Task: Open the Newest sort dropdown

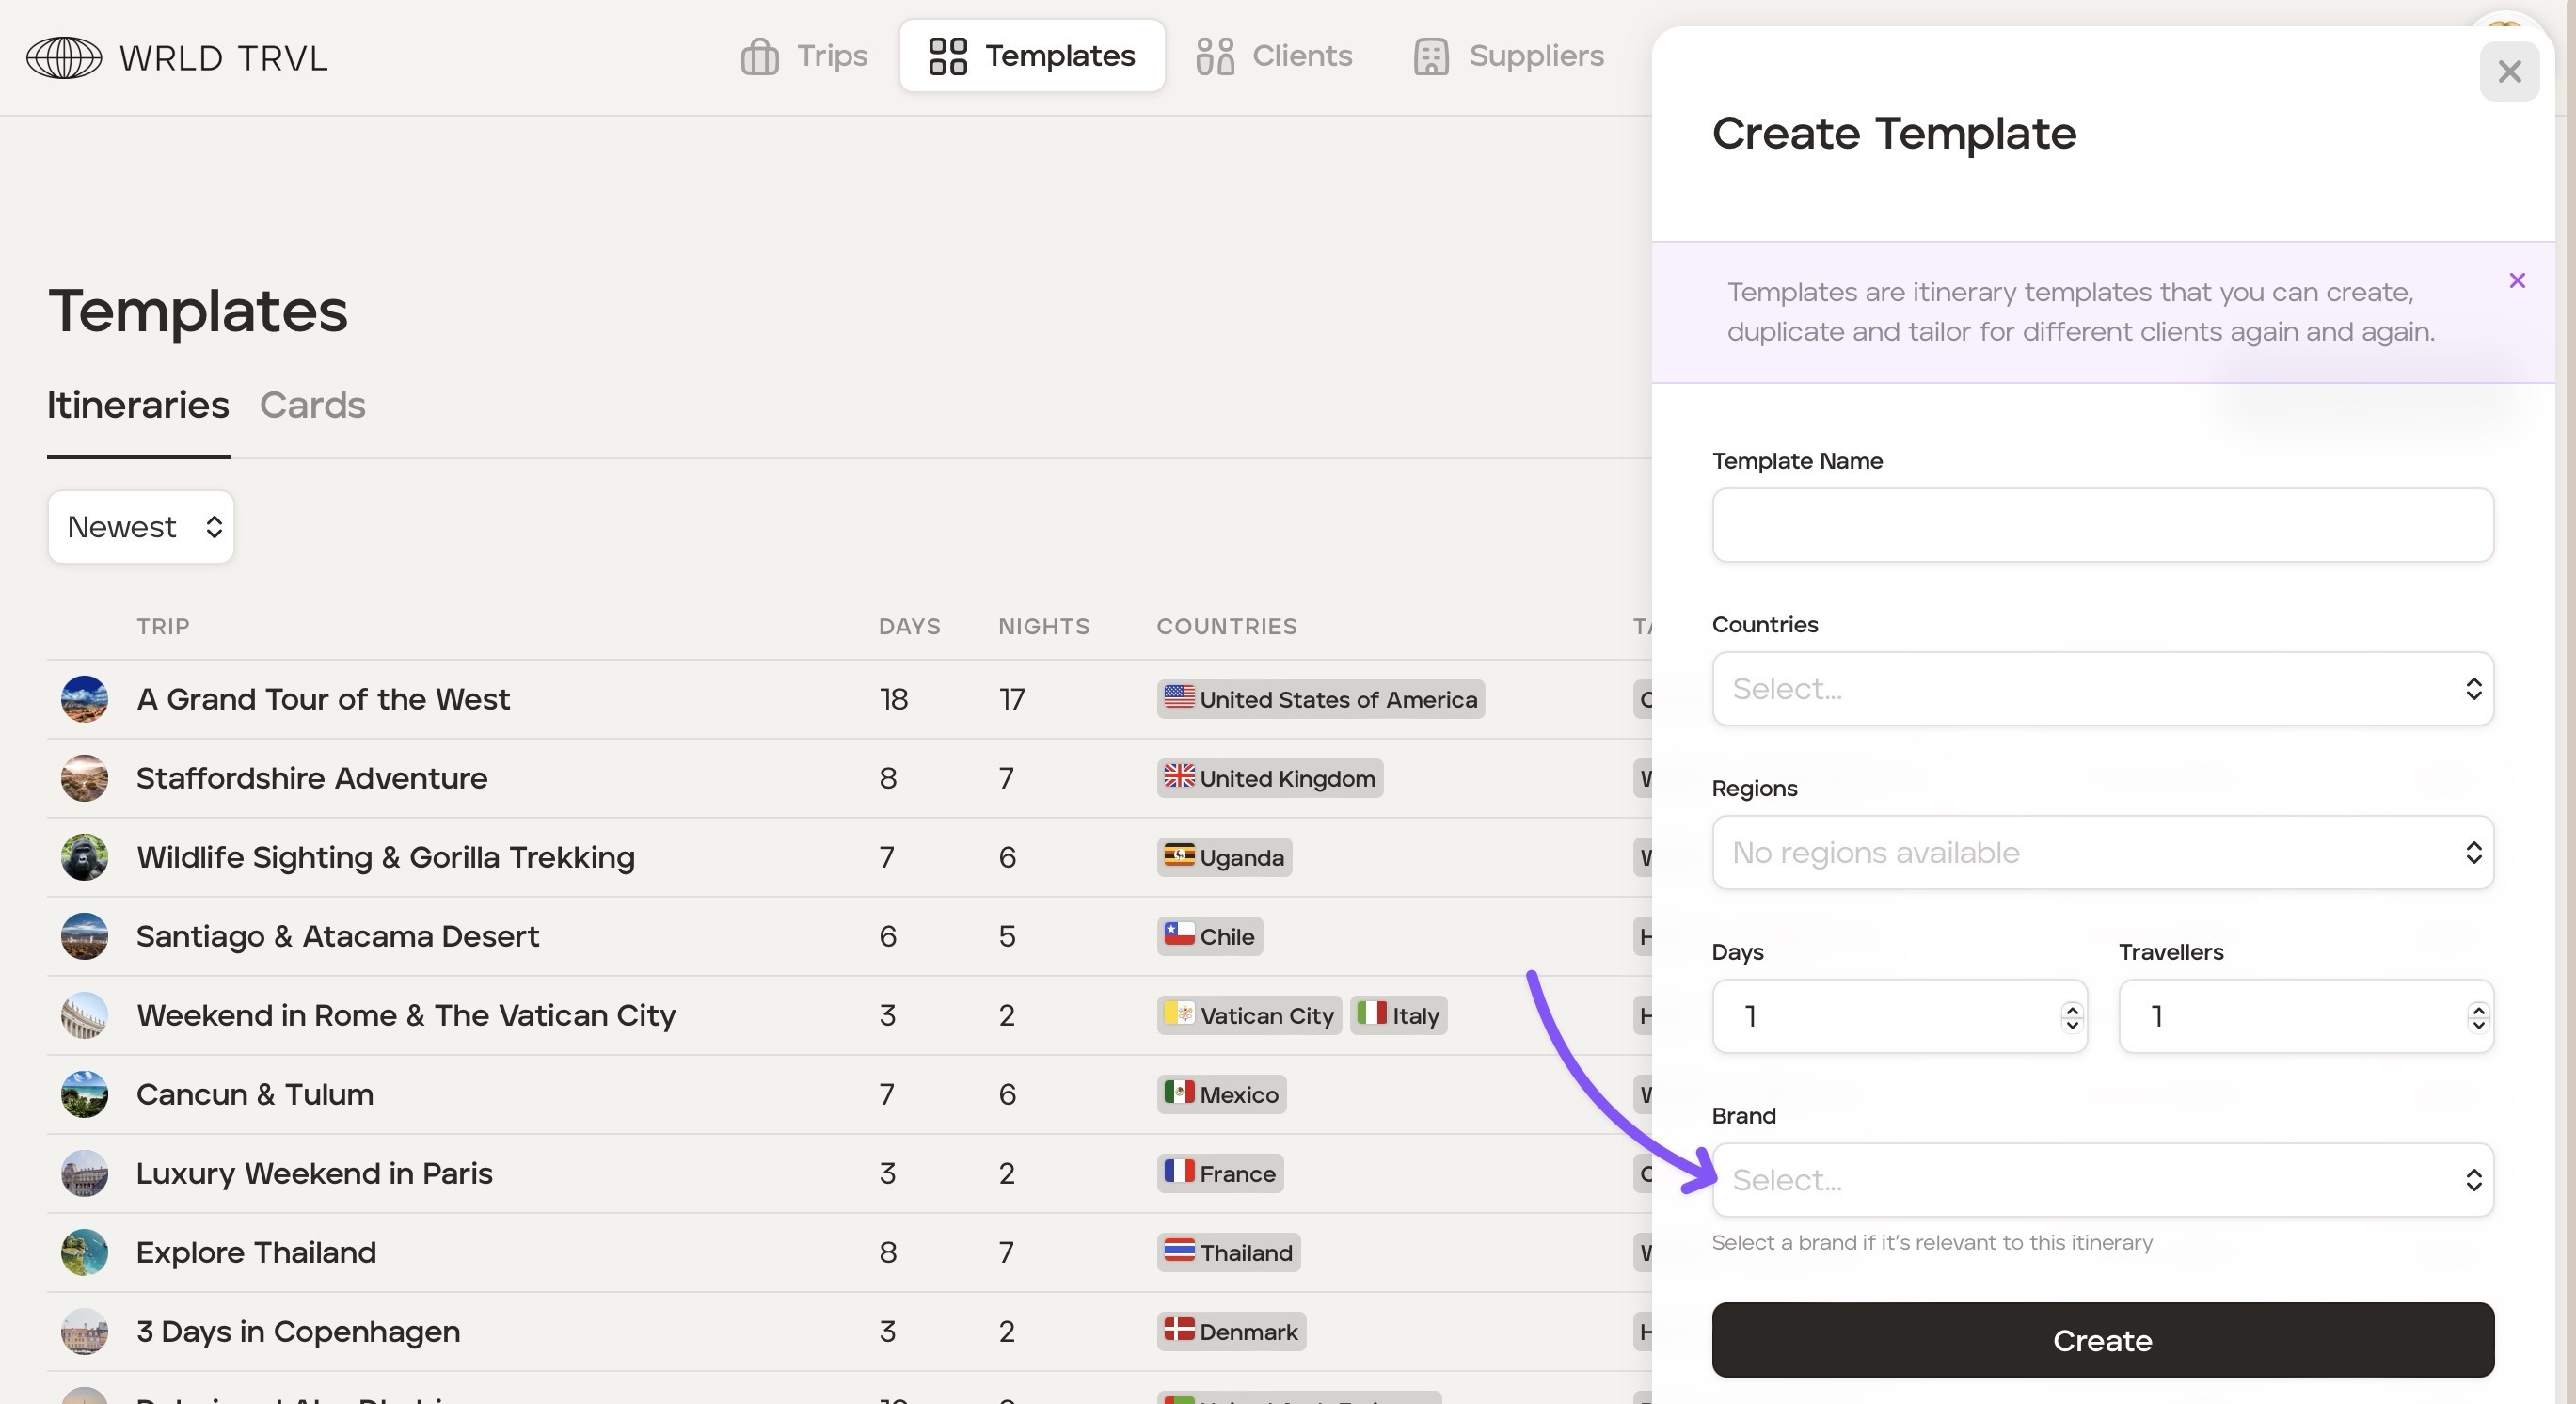Action: tap(140, 527)
